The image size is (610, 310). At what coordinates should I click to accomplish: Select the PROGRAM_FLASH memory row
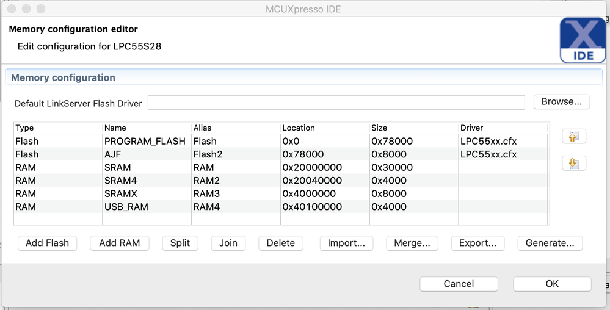click(x=145, y=141)
